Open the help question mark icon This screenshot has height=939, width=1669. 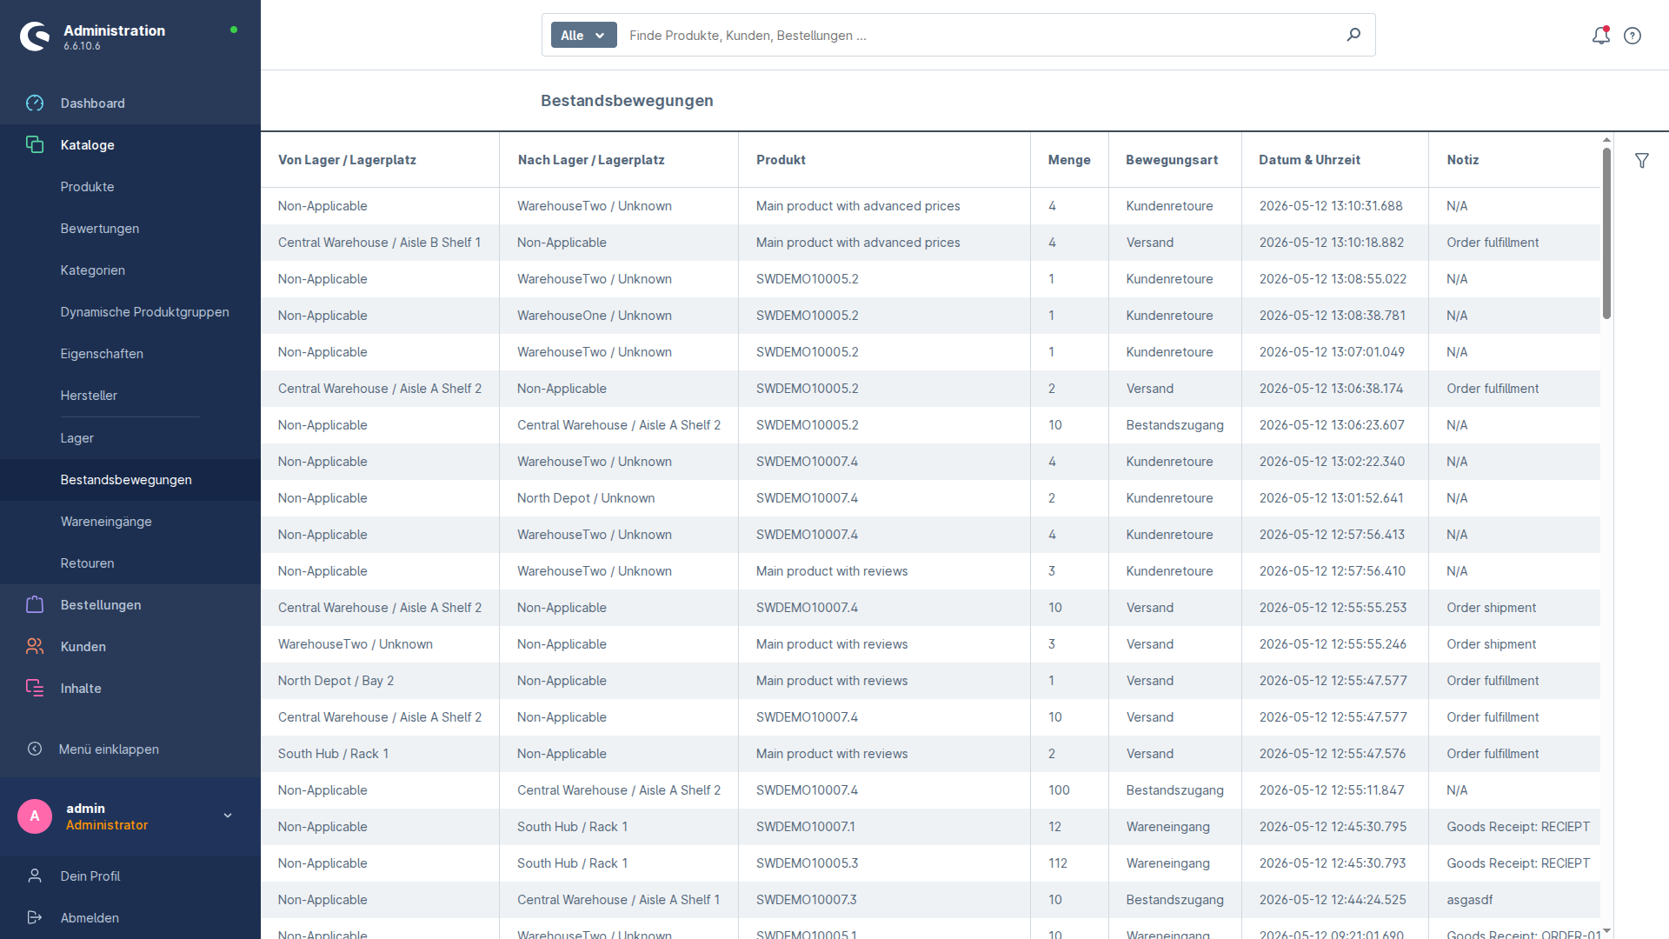point(1632,36)
